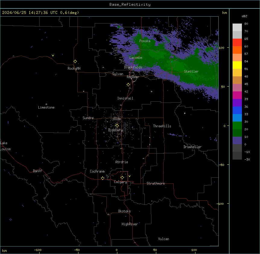260x254 pixels.
Task: Click the Innisfail city label
Action: pos(125,98)
